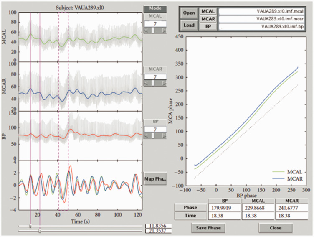
Task: Click the Open button
Action: point(189,13)
